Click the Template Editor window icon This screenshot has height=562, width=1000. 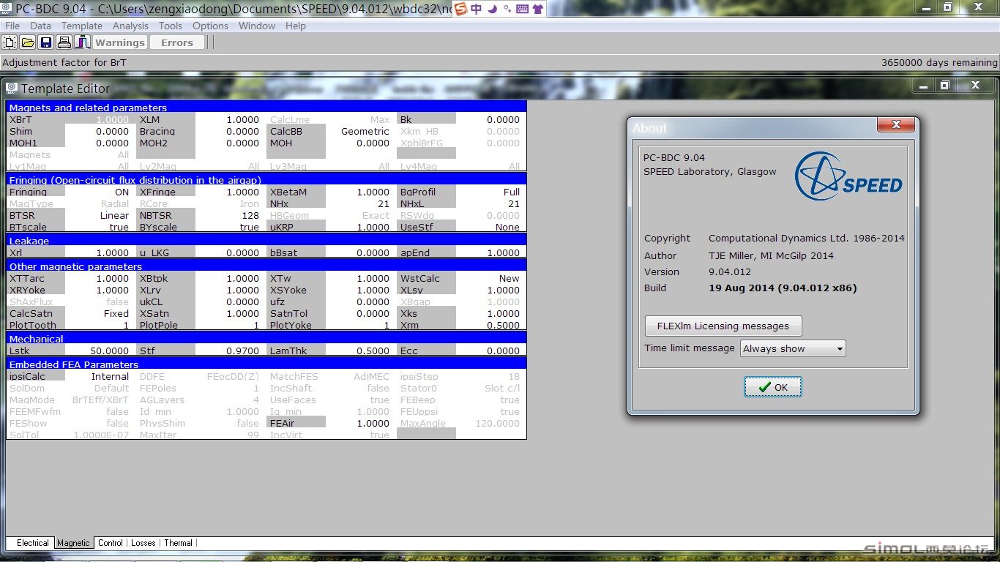pyautogui.click(x=12, y=88)
